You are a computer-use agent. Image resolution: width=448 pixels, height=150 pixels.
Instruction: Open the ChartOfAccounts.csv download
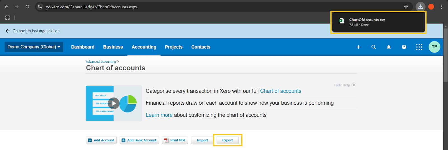pyautogui.click(x=378, y=22)
